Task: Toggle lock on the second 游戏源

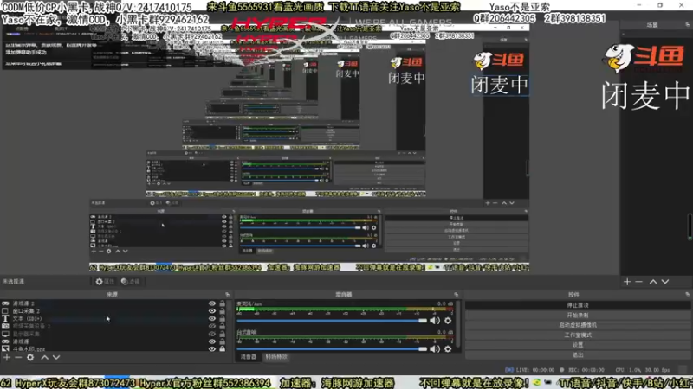Action: pos(223,341)
